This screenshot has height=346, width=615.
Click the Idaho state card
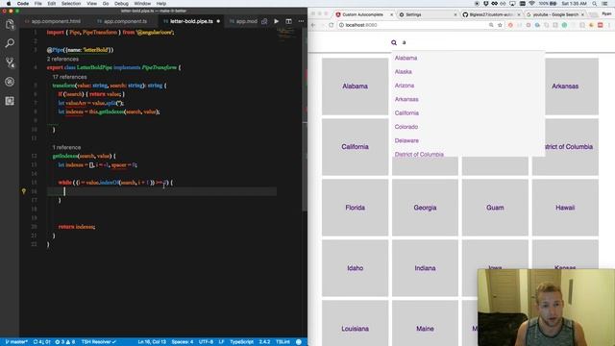[x=355, y=268]
